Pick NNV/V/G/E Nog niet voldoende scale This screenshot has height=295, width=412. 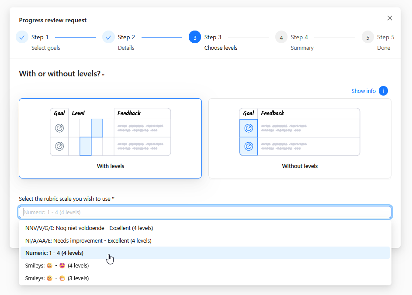click(x=205, y=228)
